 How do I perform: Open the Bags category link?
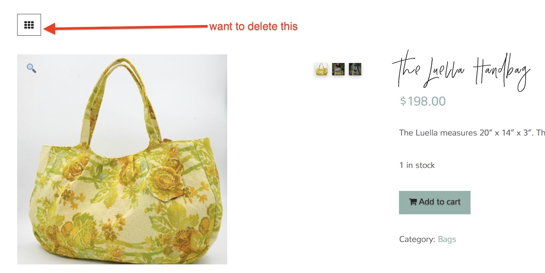(x=447, y=239)
